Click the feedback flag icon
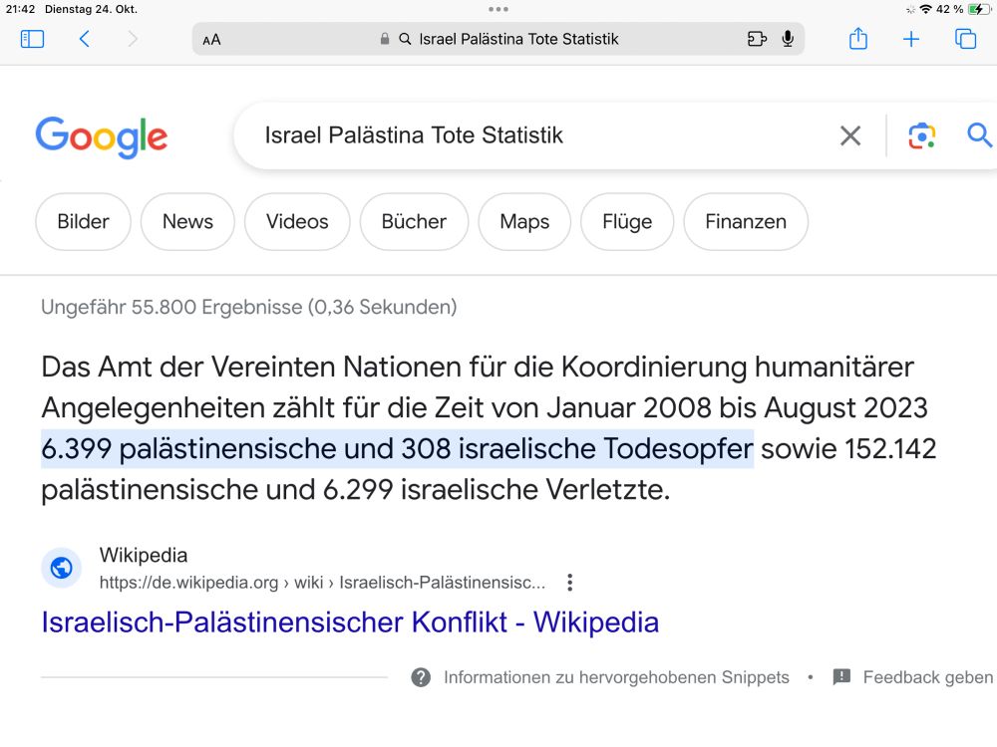This screenshot has height=747, width=997. tap(841, 677)
